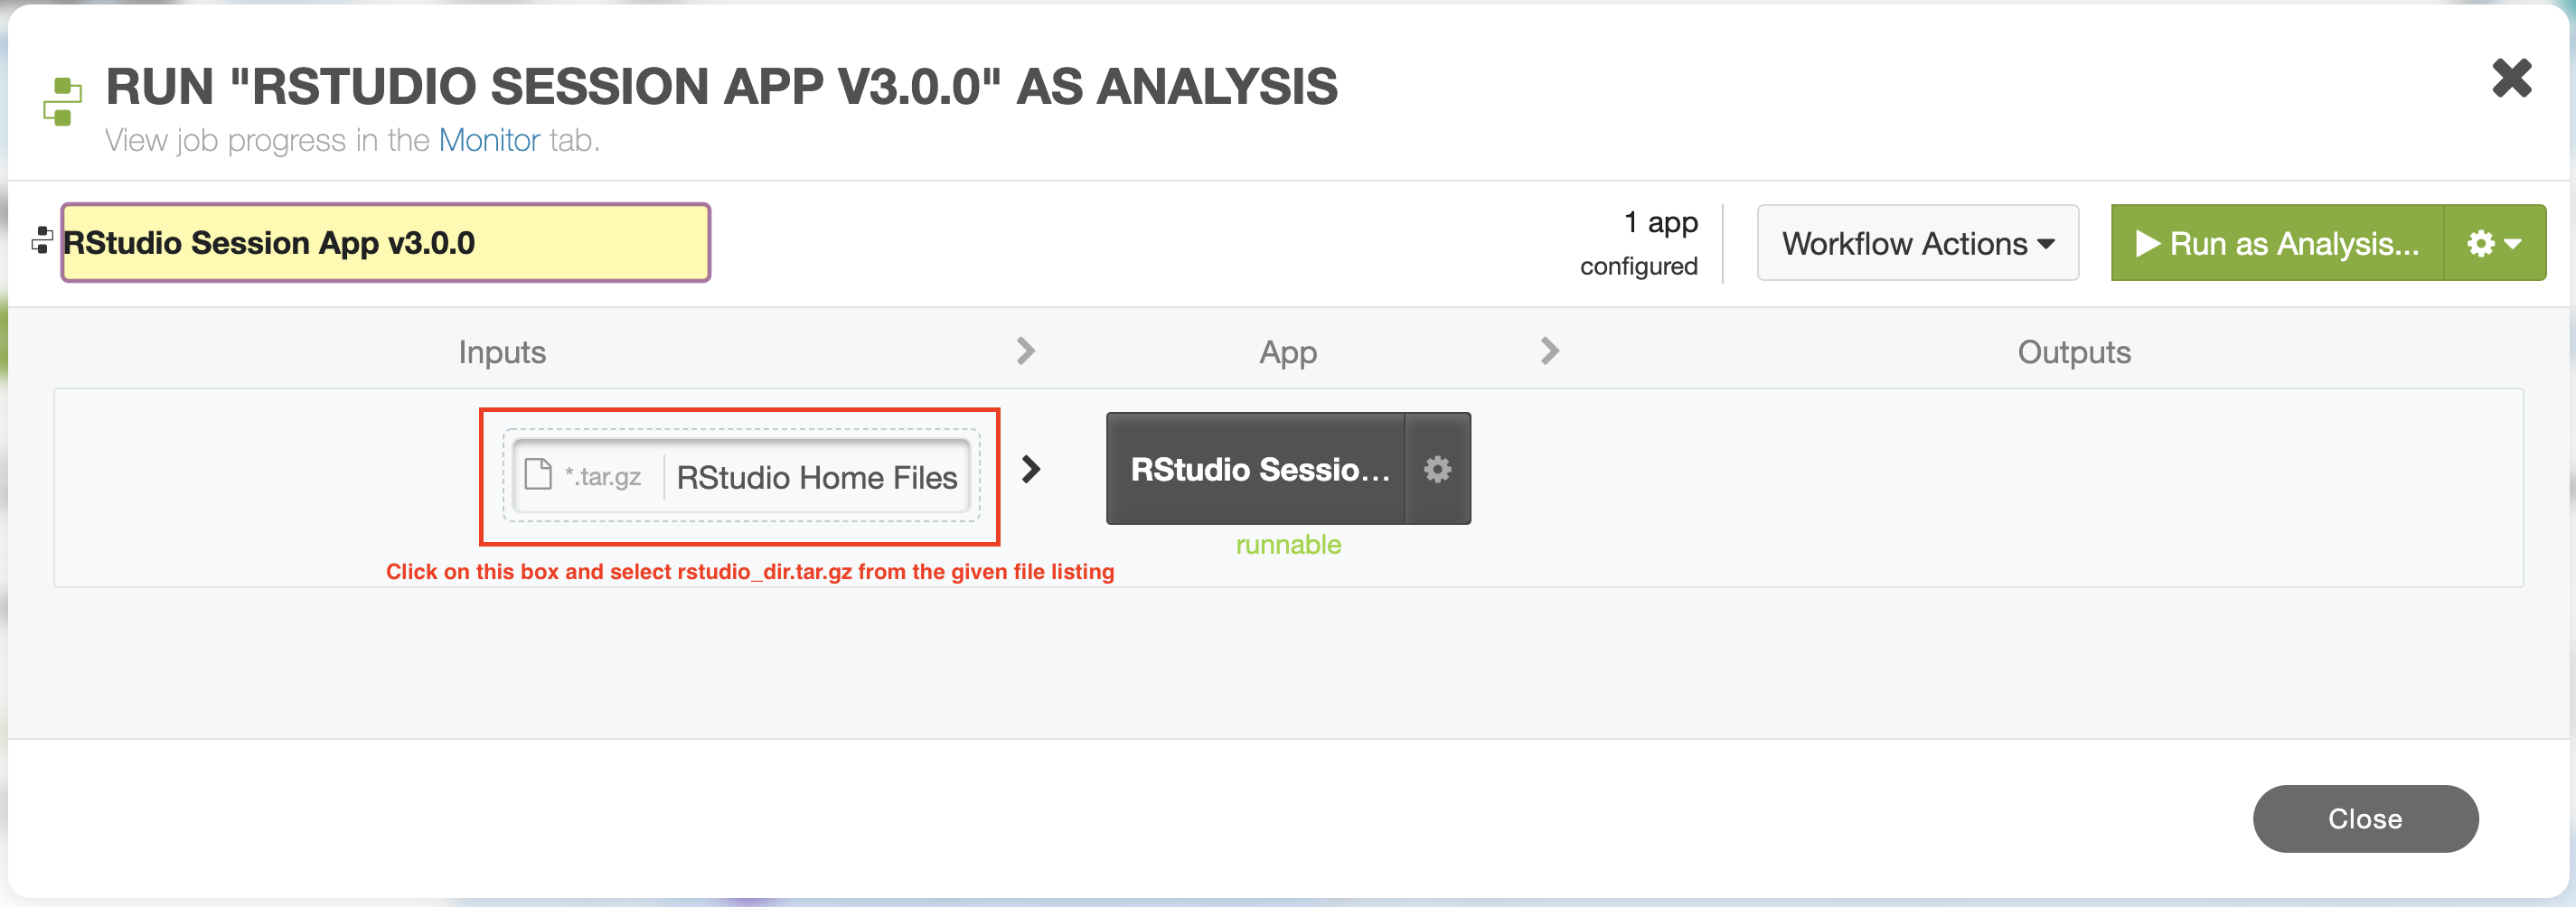Click the green workflow icon in dialog header

tap(62, 101)
